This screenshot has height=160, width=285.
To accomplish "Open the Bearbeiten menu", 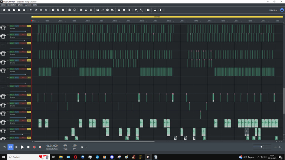I will [12, 5].
